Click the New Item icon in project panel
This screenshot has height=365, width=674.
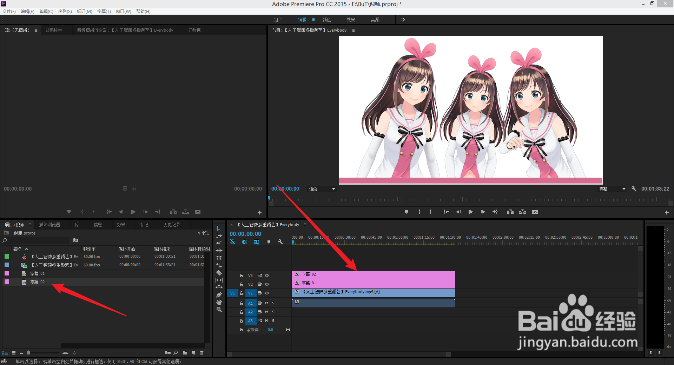(193, 353)
